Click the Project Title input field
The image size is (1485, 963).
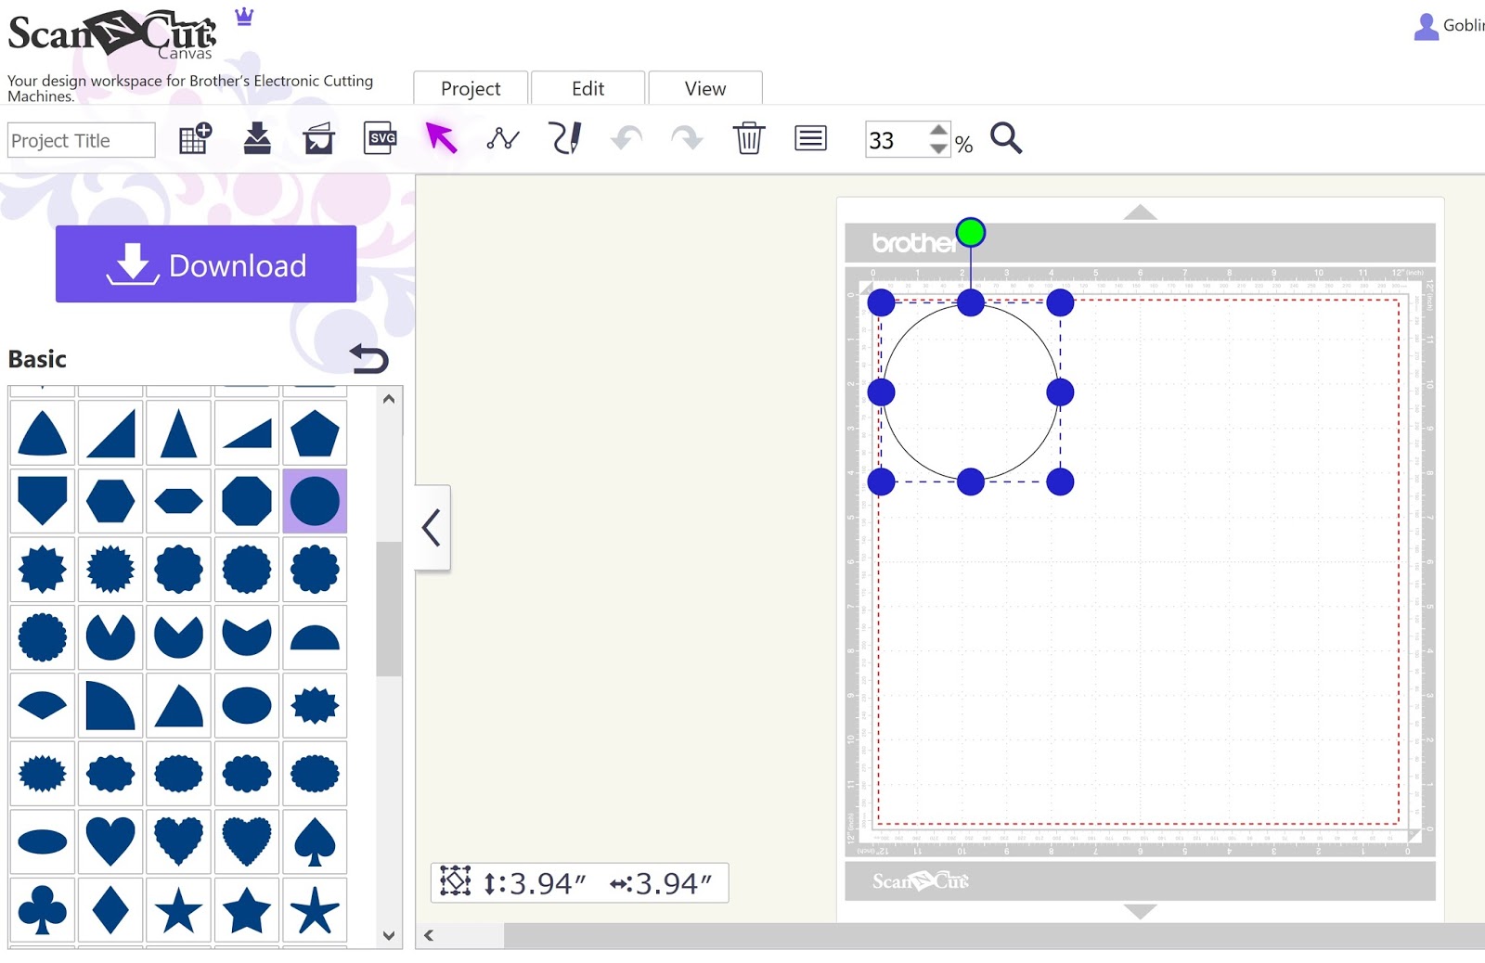(80, 140)
